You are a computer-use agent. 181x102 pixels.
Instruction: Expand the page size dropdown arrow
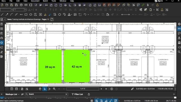point(175,89)
